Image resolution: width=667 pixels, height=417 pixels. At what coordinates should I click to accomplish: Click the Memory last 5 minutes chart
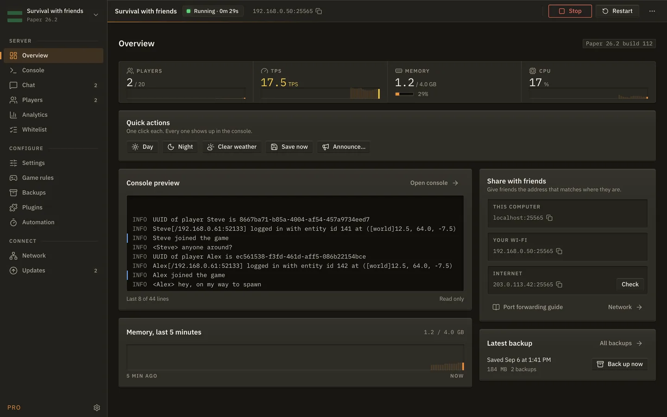point(295,357)
